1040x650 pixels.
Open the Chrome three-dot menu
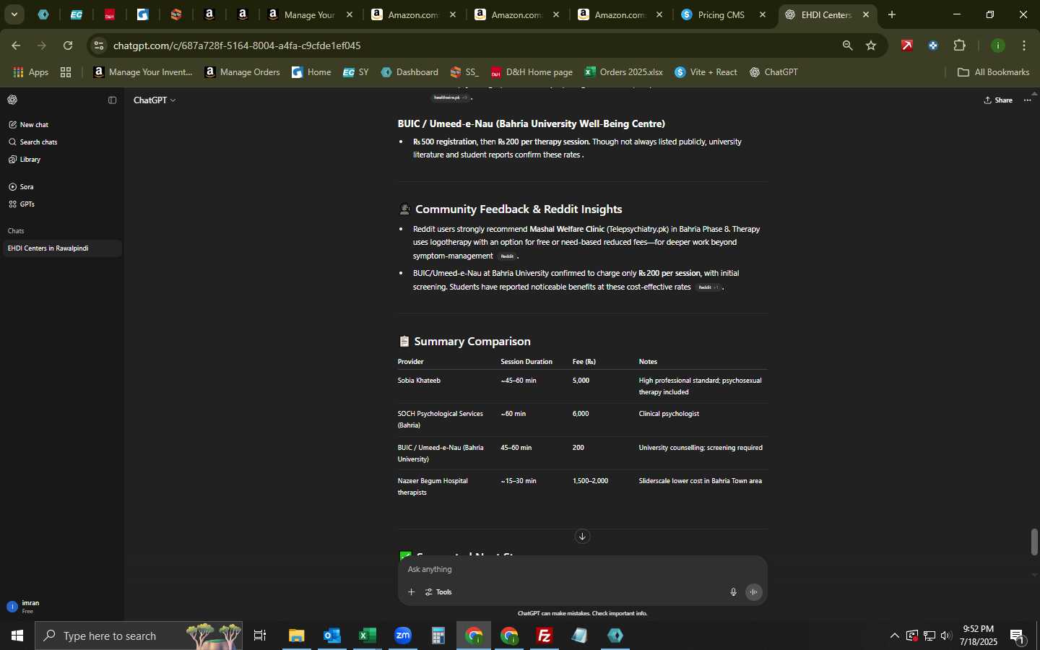pyautogui.click(x=1024, y=45)
